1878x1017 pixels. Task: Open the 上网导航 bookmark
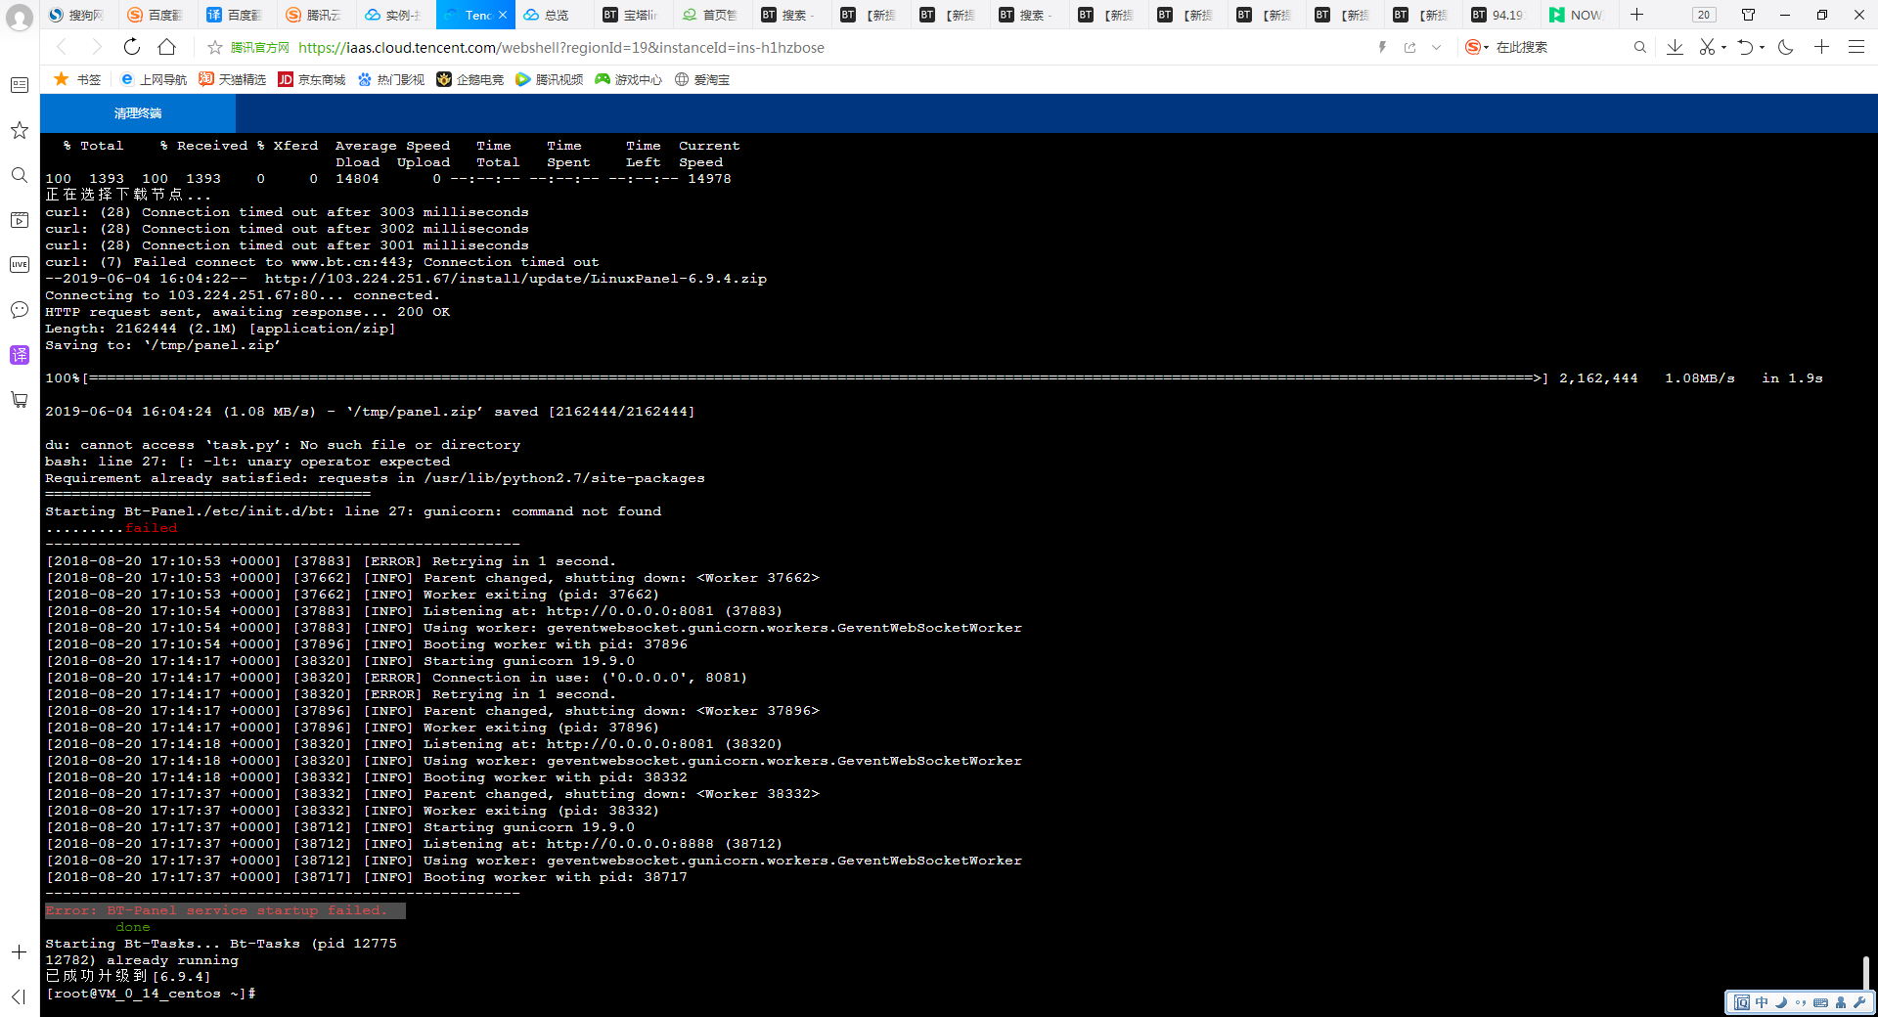154,79
